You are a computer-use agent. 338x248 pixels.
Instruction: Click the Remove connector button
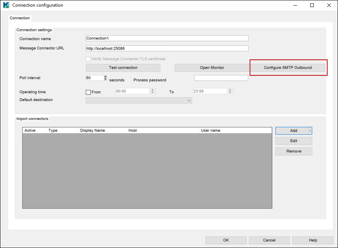[293, 151]
